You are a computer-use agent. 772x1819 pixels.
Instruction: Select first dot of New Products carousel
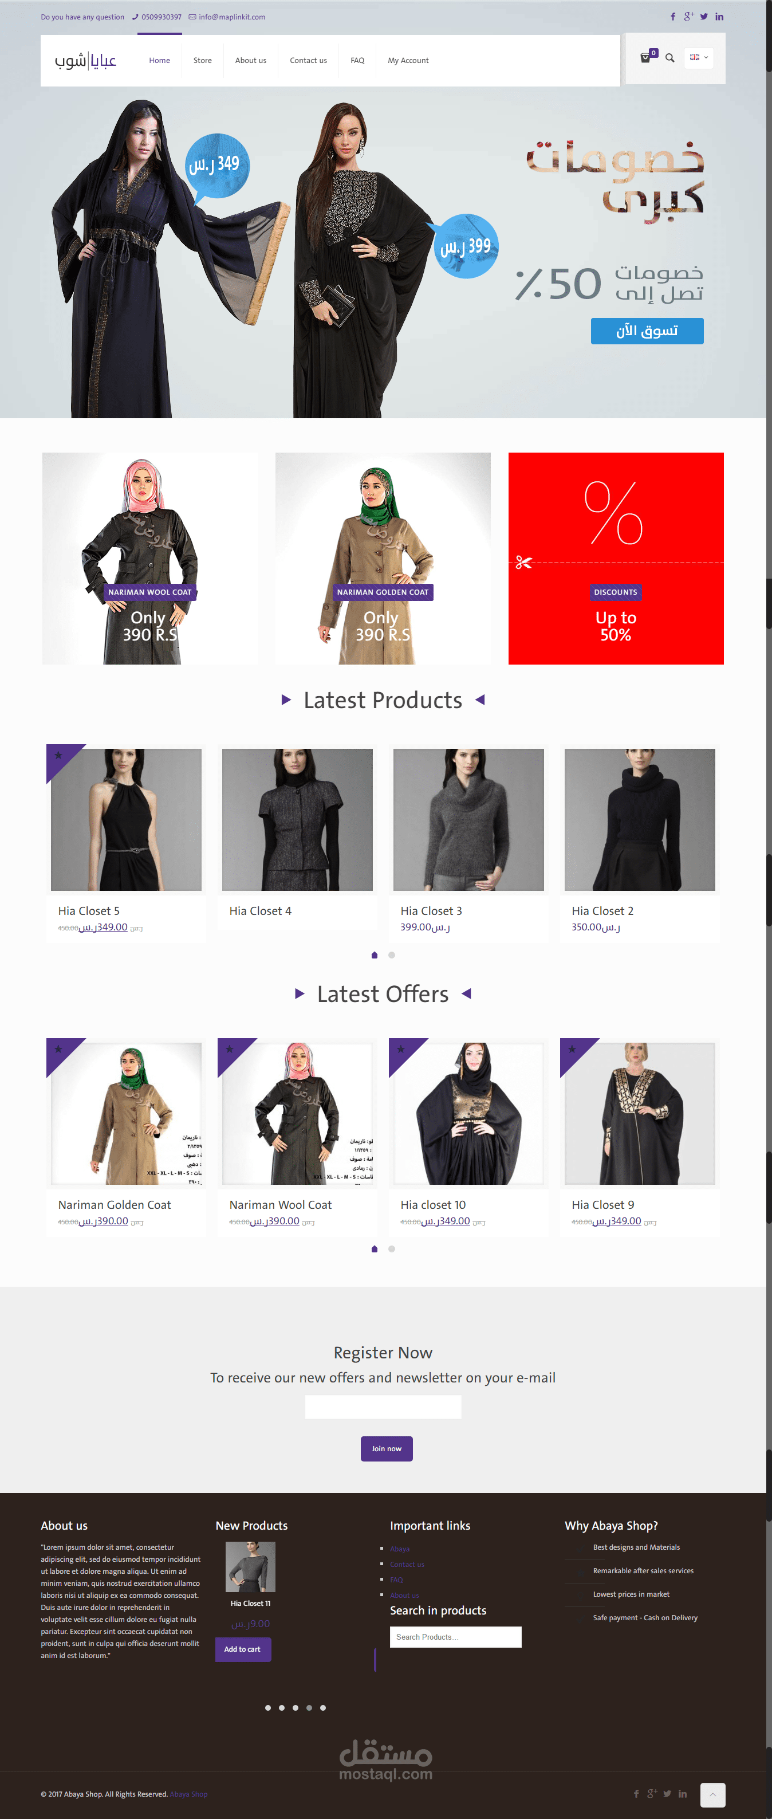click(267, 1707)
